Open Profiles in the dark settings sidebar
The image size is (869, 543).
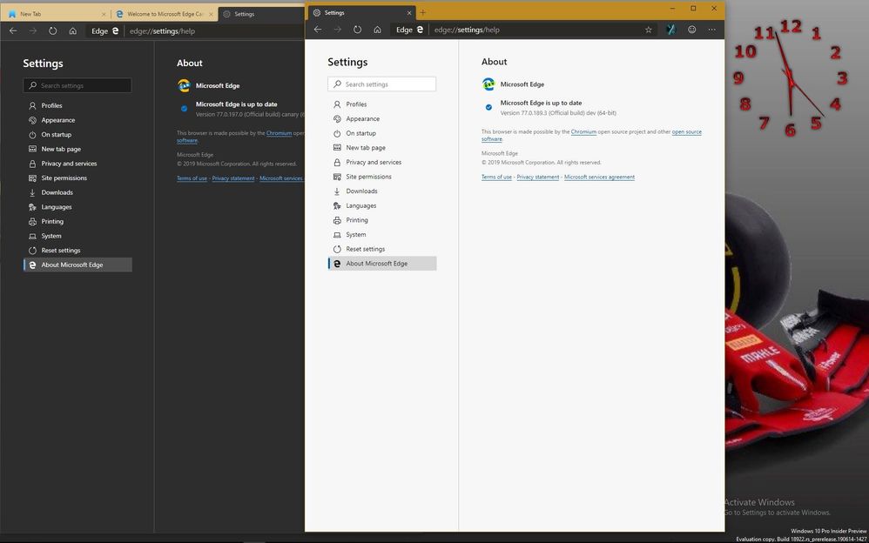click(x=77, y=105)
